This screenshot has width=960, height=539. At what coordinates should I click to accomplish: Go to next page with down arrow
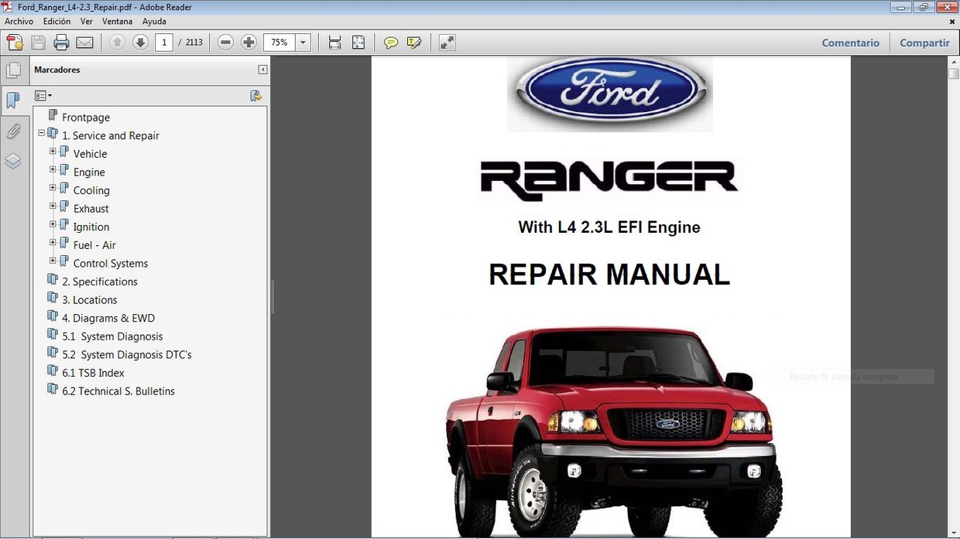(x=140, y=43)
